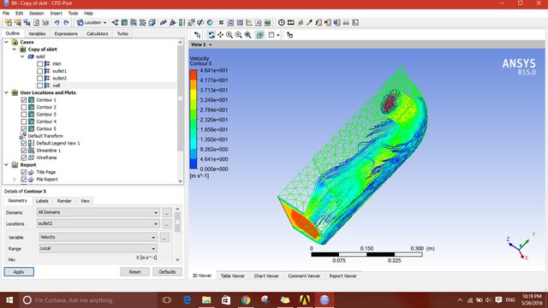Image resolution: width=548 pixels, height=308 pixels.
Task: Uncheck the Streamline 1 visibility checkbox
Action: pos(24,151)
